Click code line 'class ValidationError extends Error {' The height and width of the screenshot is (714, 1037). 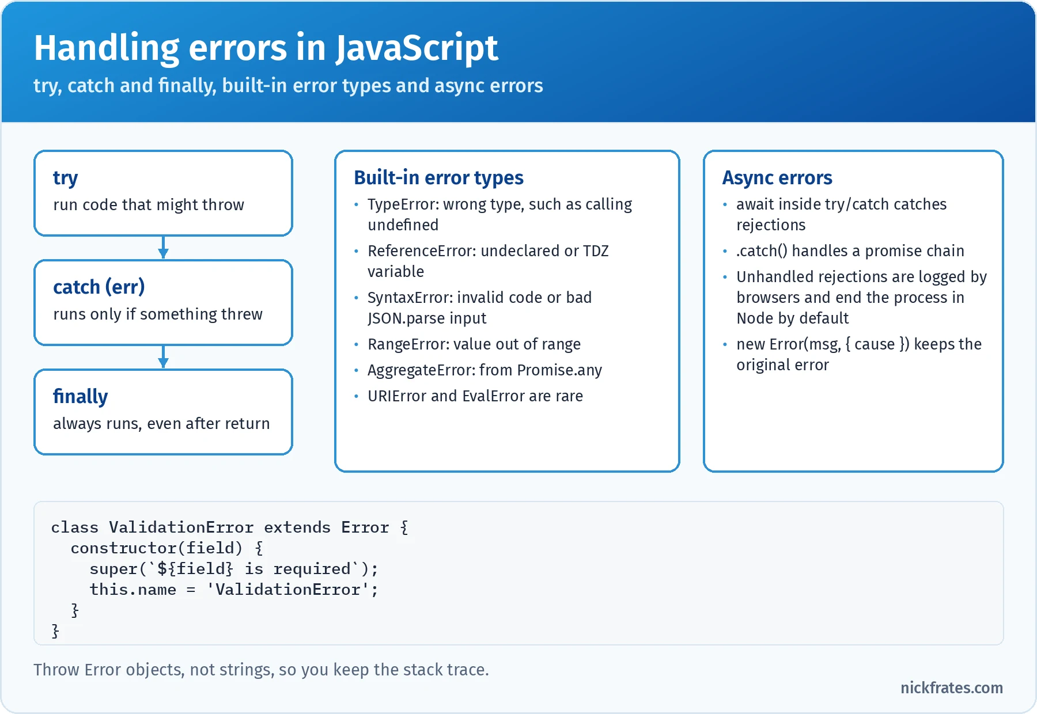[230, 527]
